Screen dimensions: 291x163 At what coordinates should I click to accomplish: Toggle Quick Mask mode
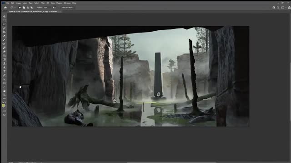coord(4,111)
